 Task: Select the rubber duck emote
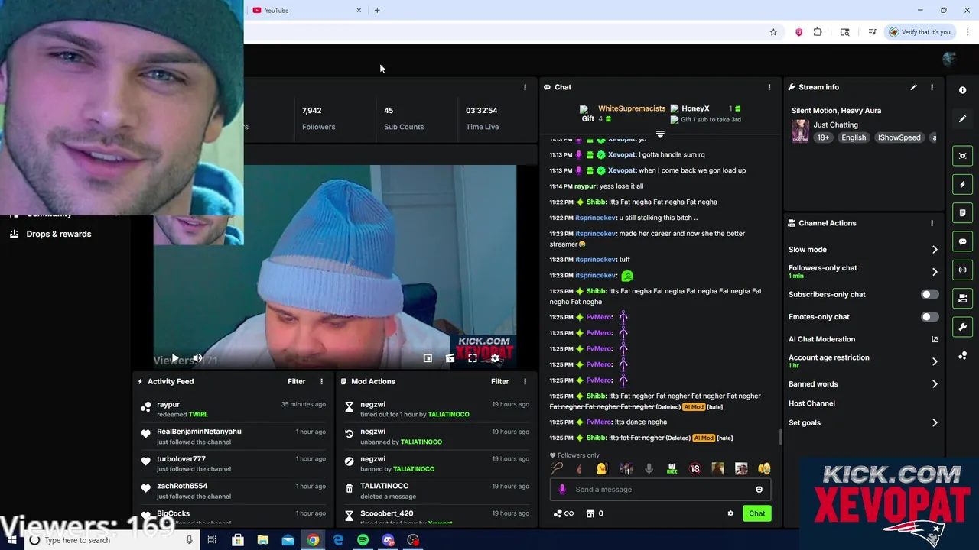tap(602, 468)
